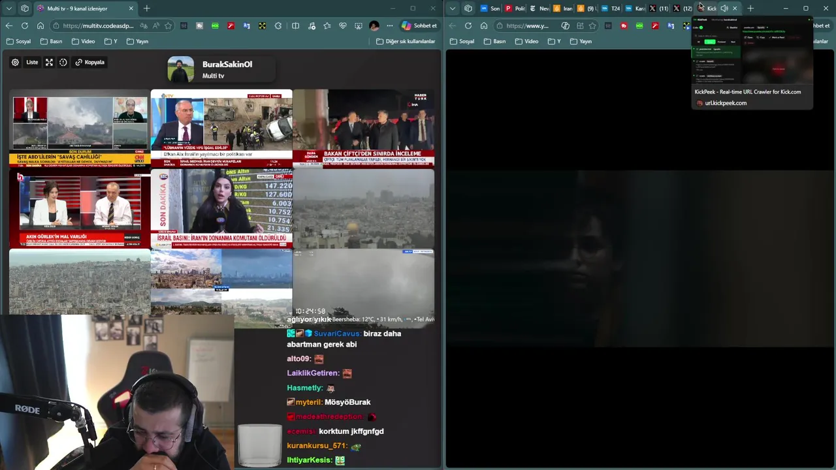Open Basın bookmarks folder in left window
This screenshot has width=836, height=470.
point(52,41)
